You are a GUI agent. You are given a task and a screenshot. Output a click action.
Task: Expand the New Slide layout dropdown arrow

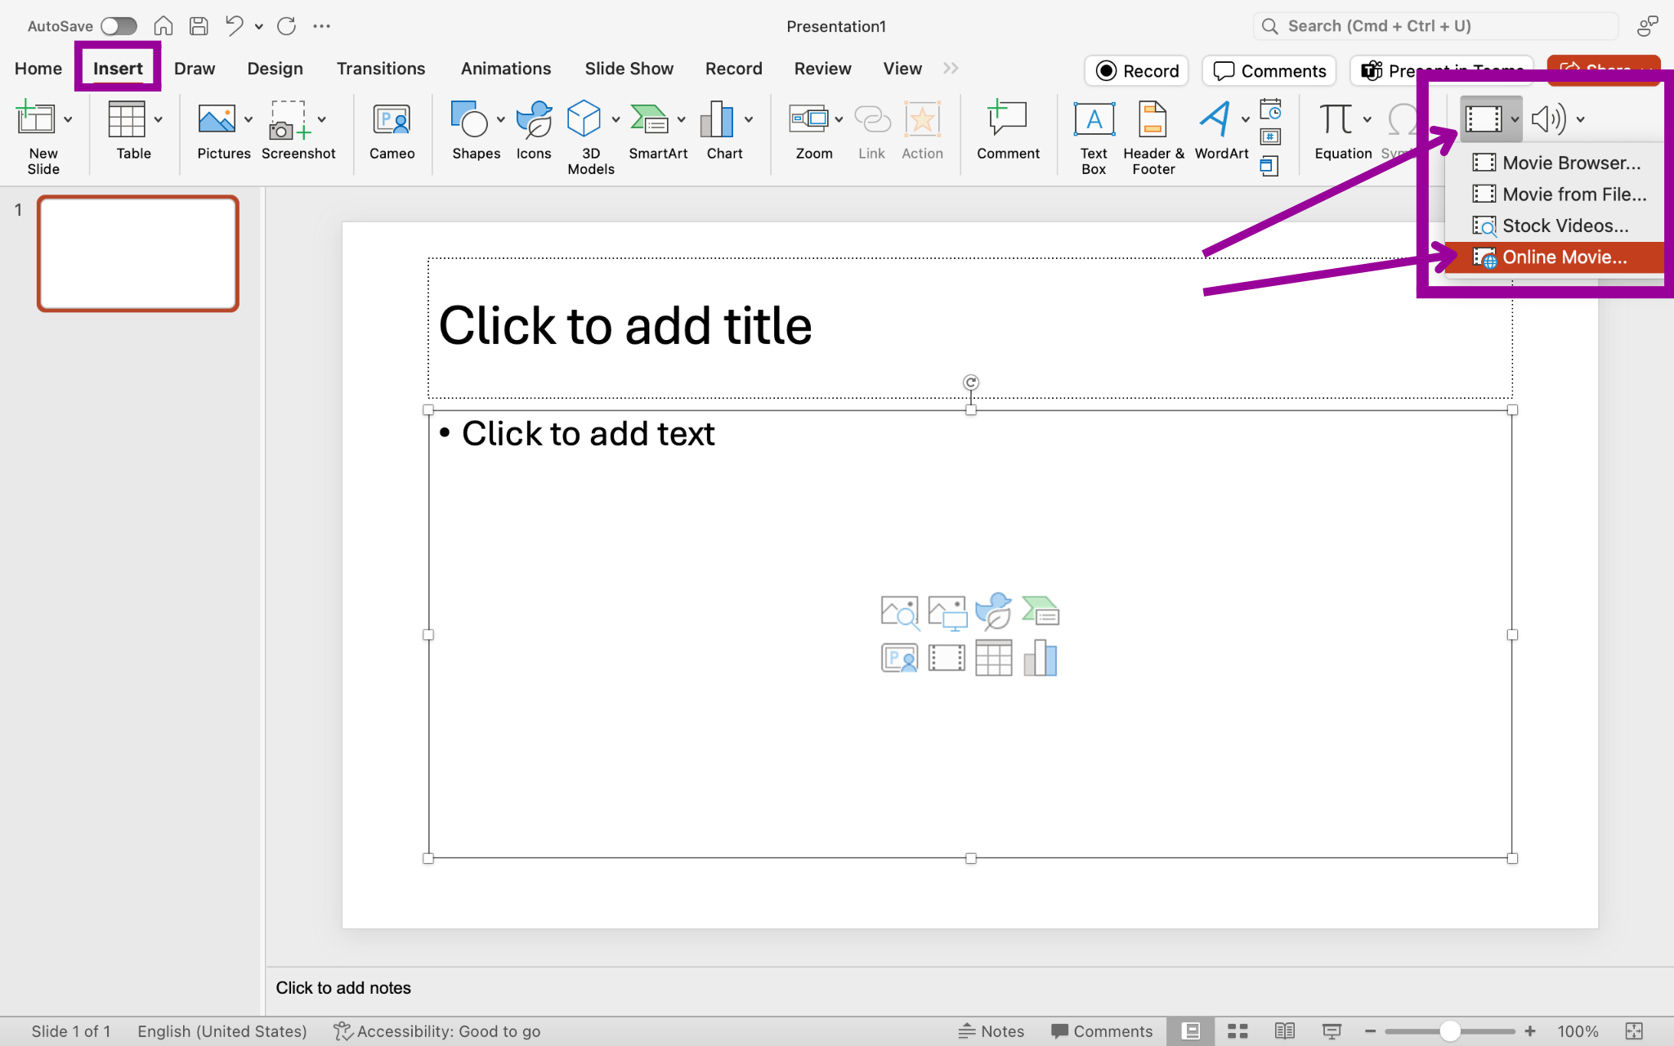click(x=68, y=119)
